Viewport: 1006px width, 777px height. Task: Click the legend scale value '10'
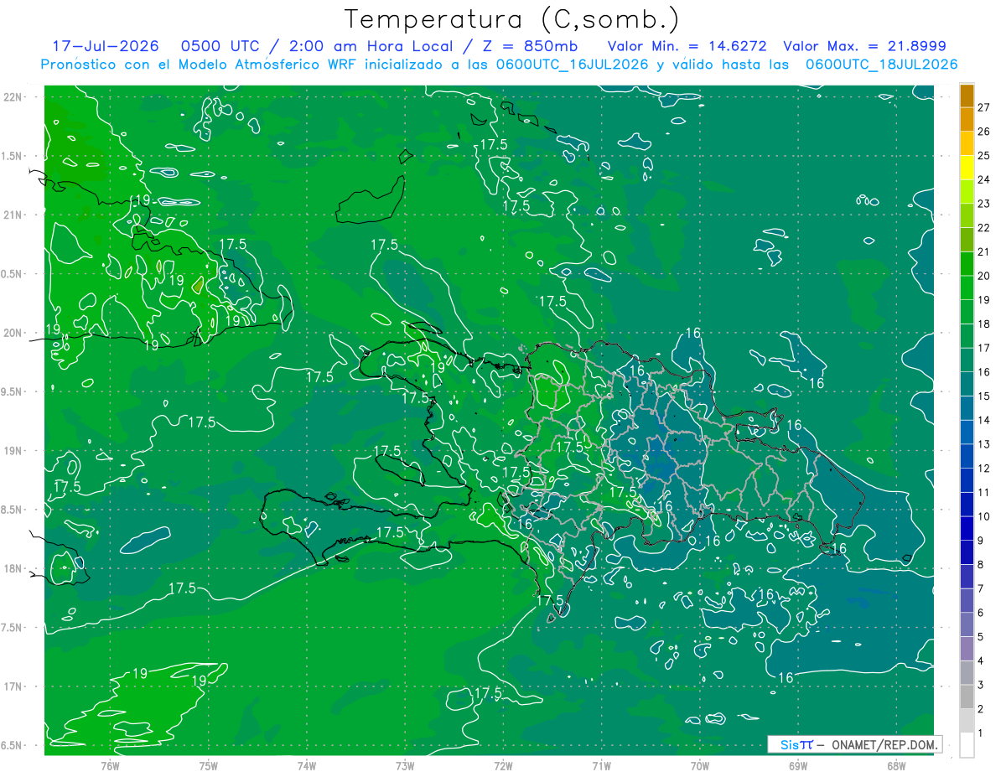pyautogui.click(x=983, y=516)
